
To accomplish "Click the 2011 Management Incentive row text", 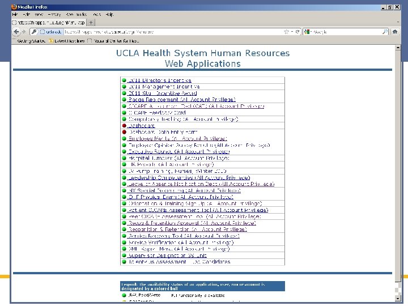I will click(x=164, y=87).
